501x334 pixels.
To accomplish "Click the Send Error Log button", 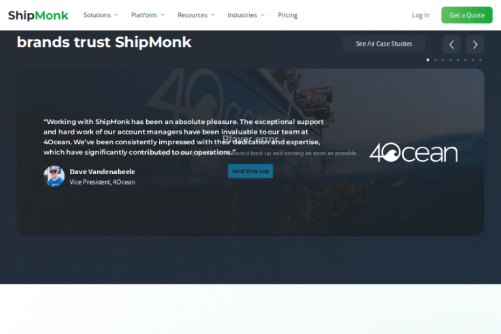I will (x=250, y=171).
